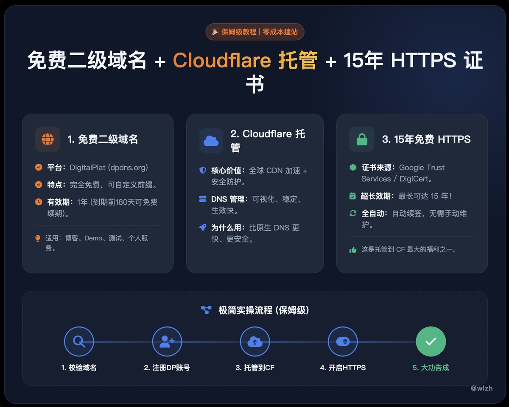Click the 1. 免费二级域名 card heading
This screenshot has height=407, width=509.
coord(103,139)
